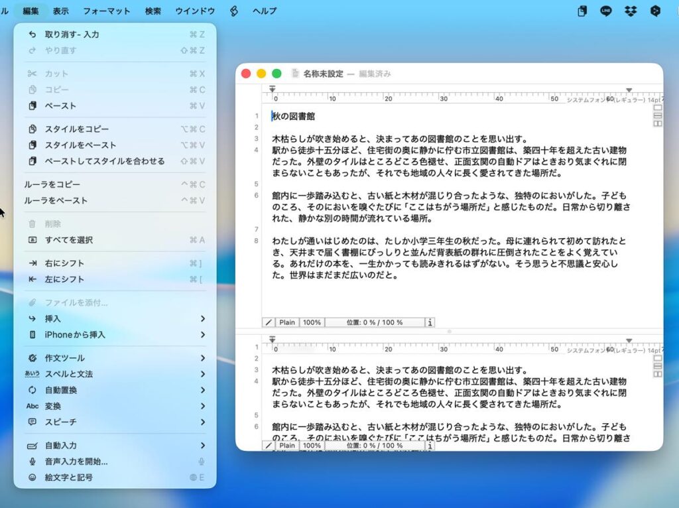
Task: Open the フォーマット menu
Action: [107, 11]
